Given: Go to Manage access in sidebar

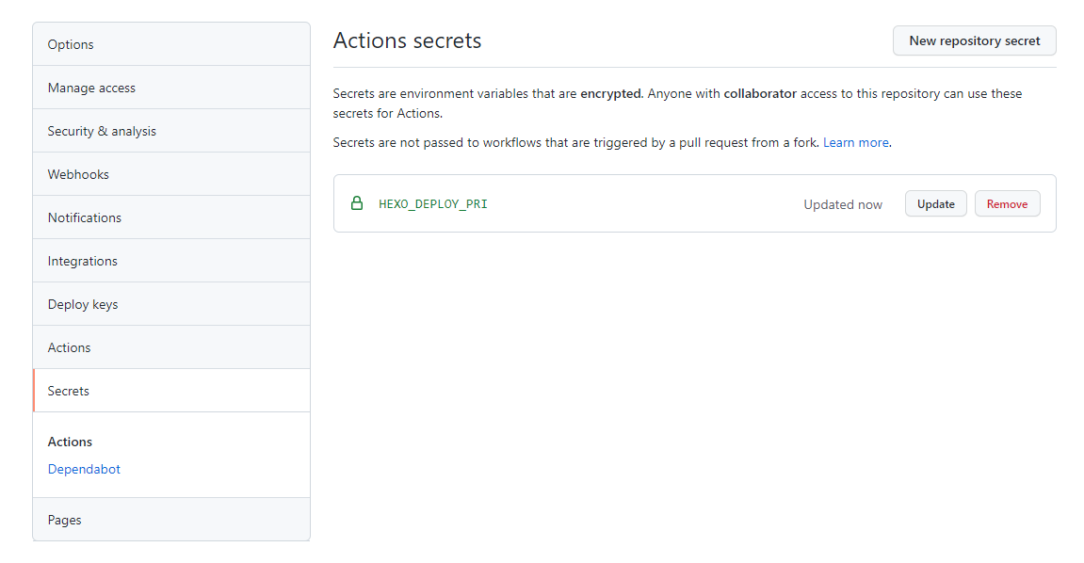Looking at the screenshot, I should pos(91,88).
